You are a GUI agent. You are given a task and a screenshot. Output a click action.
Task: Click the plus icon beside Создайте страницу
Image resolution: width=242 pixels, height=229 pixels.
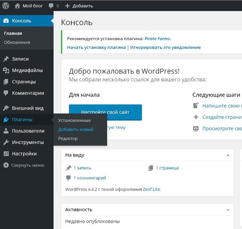coord(196,117)
